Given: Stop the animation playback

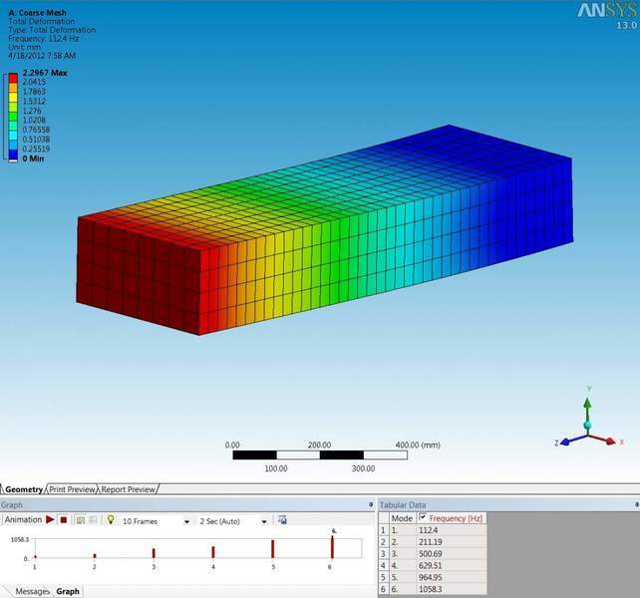Looking at the screenshot, I should [x=63, y=520].
